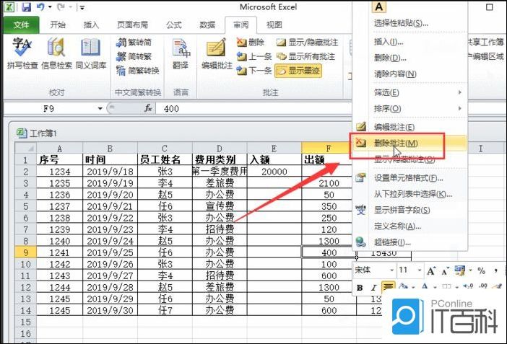
Task: Click ribbon 删除 comment button
Action: click(251, 43)
